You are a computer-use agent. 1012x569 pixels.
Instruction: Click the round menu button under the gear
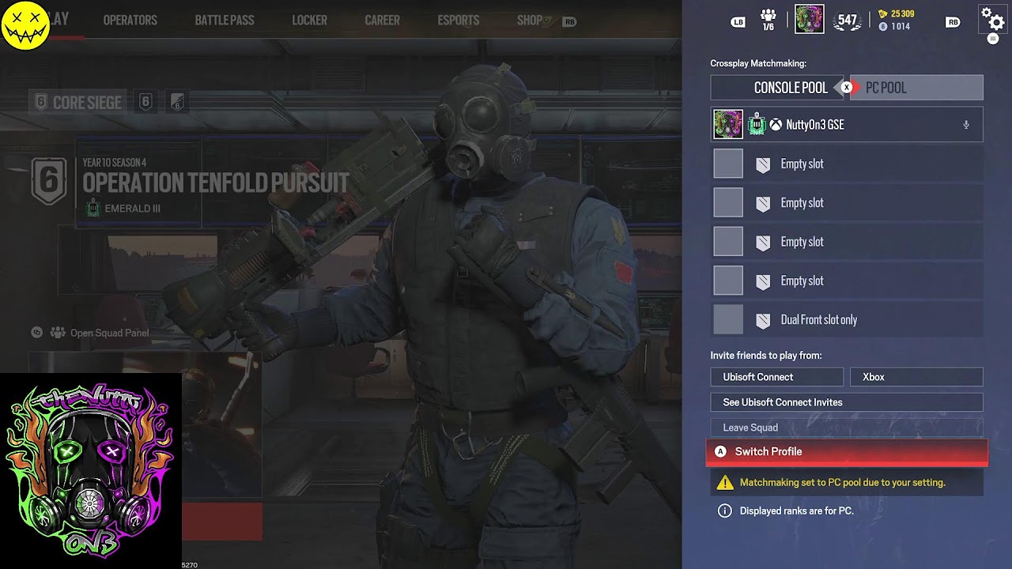(993, 39)
